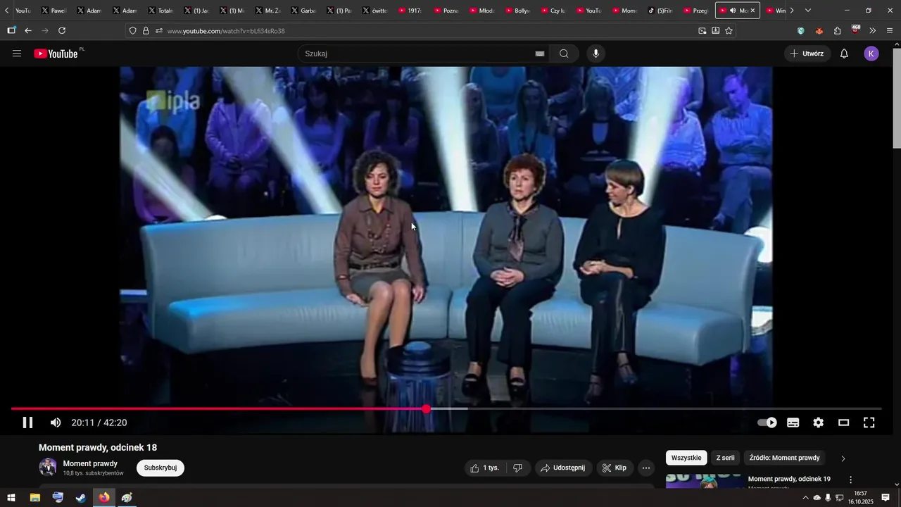Mute the video using the speaker icon
This screenshot has width=901, height=507.
(56, 423)
